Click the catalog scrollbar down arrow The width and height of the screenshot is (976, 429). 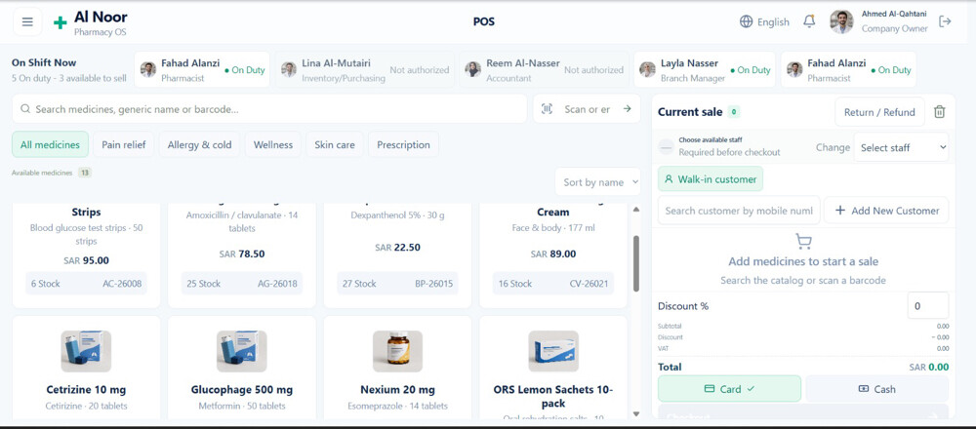636,413
